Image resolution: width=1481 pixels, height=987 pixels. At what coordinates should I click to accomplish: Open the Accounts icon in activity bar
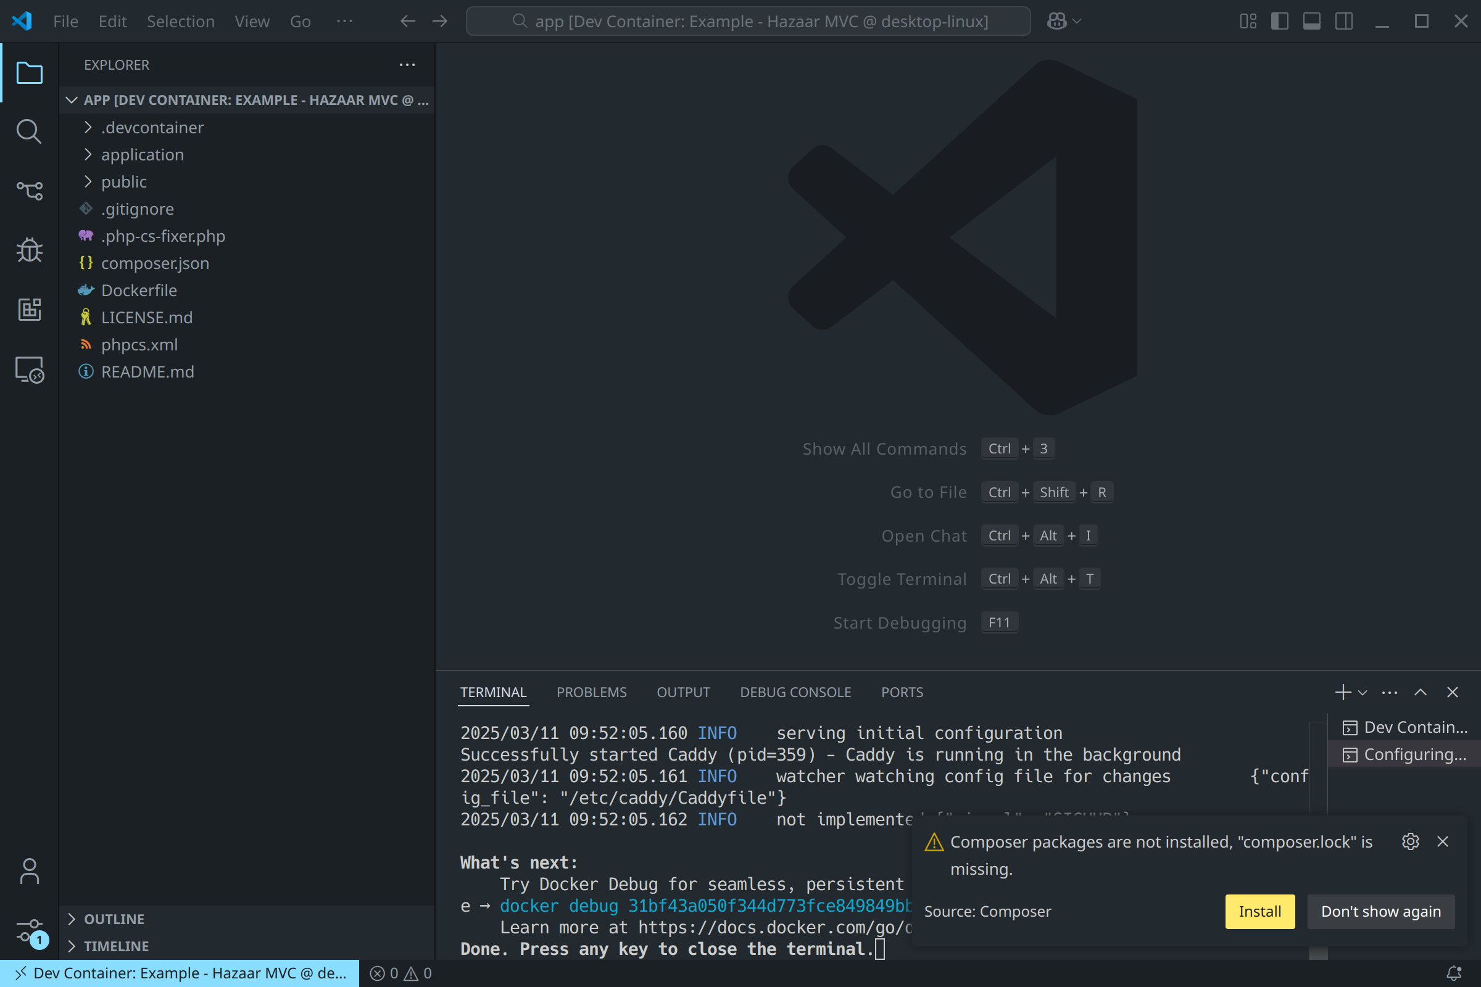coord(29,871)
